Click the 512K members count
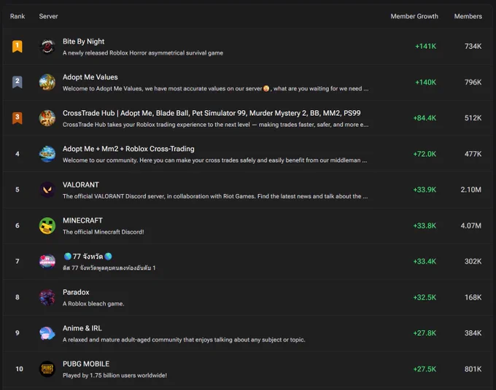 473,118
